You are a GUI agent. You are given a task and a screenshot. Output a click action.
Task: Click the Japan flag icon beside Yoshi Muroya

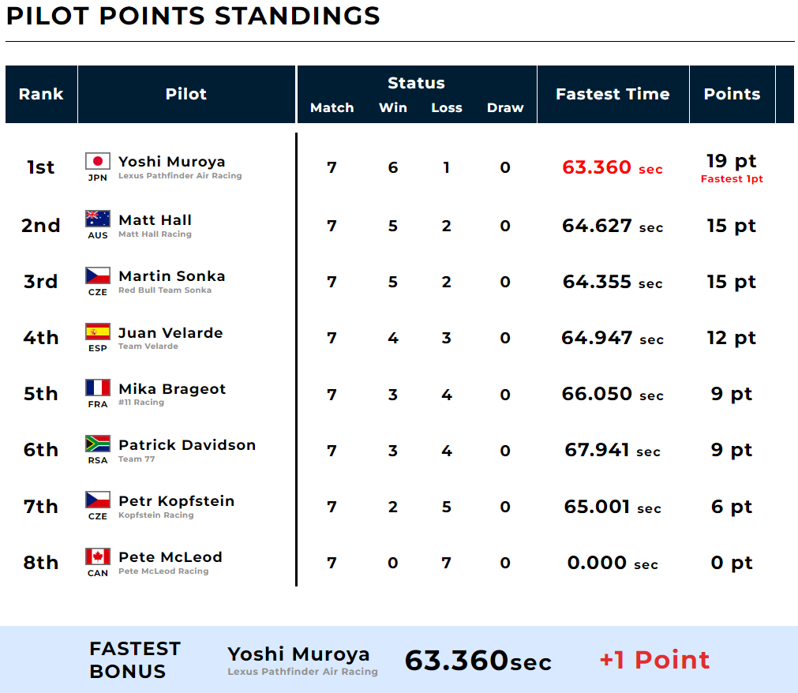point(98,162)
